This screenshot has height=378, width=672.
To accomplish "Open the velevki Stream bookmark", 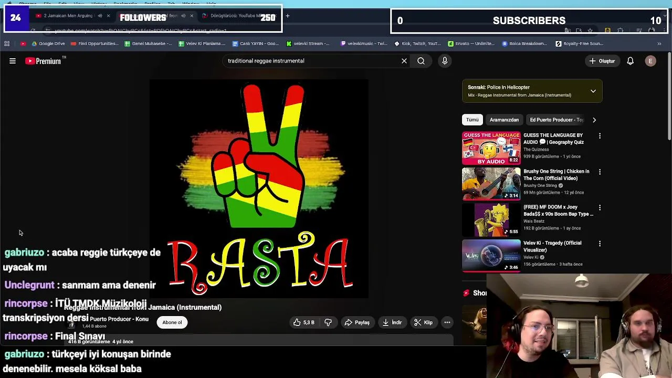I will (x=309, y=44).
